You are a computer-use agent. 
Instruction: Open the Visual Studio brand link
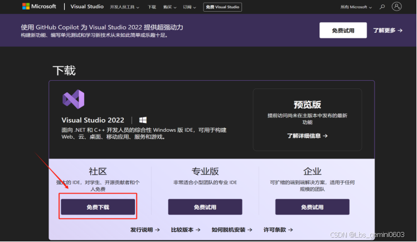pyautogui.click(x=87, y=7)
